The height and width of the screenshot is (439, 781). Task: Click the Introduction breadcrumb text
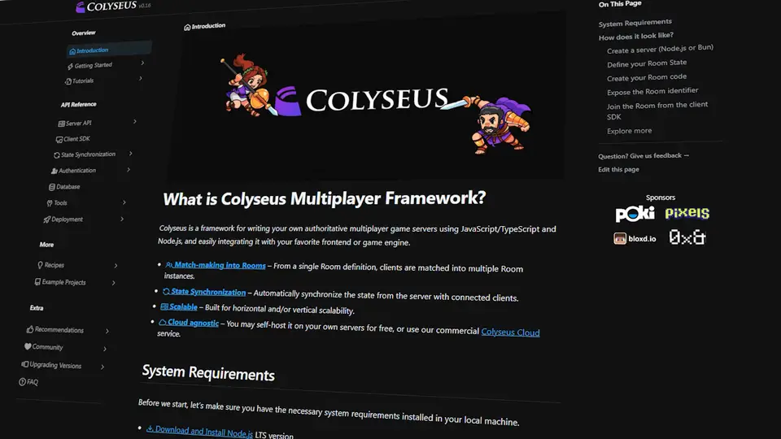(209, 26)
